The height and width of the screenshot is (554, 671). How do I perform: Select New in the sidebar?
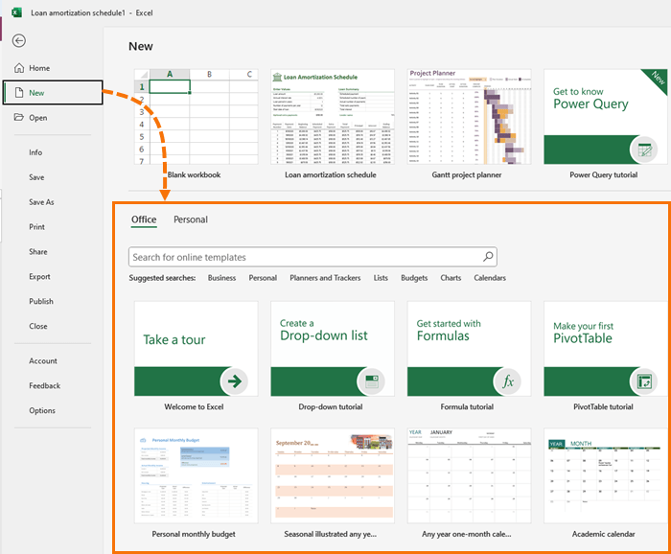click(x=53, y=92)
